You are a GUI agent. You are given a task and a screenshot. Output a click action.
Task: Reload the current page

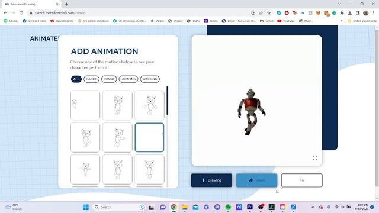pos(21,13)
